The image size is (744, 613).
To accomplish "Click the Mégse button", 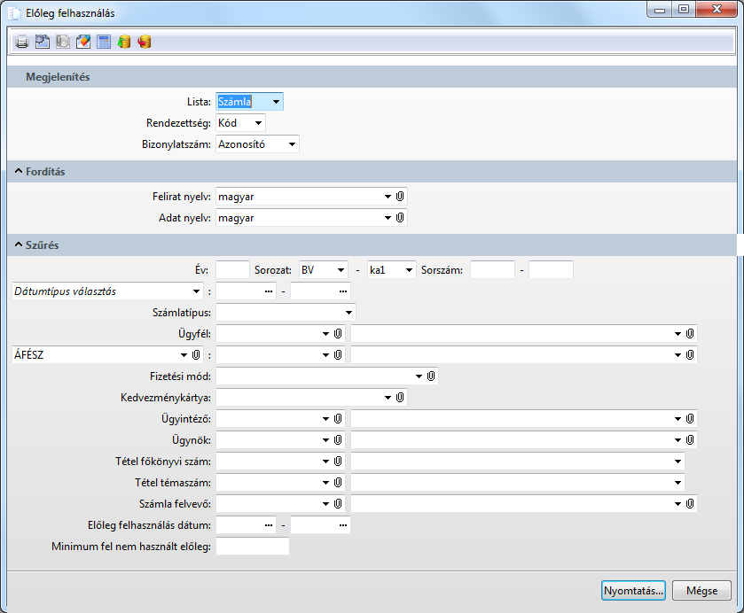I will (701, 591).
